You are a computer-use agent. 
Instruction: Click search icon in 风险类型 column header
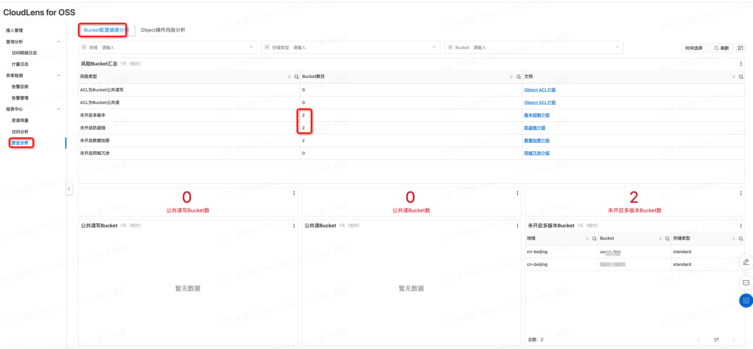[x=296, y=77]
